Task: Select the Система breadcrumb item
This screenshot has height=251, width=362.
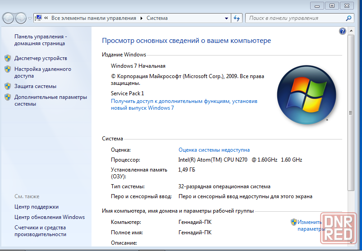Action: tap(157, 18)
